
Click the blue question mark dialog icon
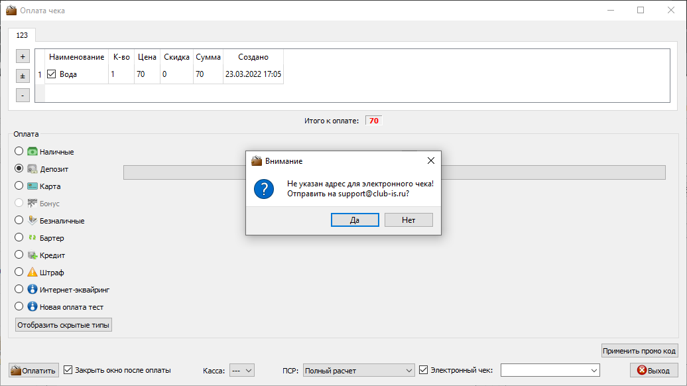pyautogui.click(x=264, y=189)
